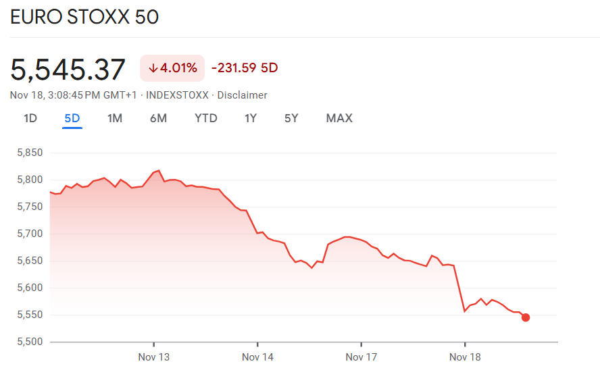Select the 5D range tab
Viewport: 600px width, 368px height.
pyautogui.click(x=72, y=119)
